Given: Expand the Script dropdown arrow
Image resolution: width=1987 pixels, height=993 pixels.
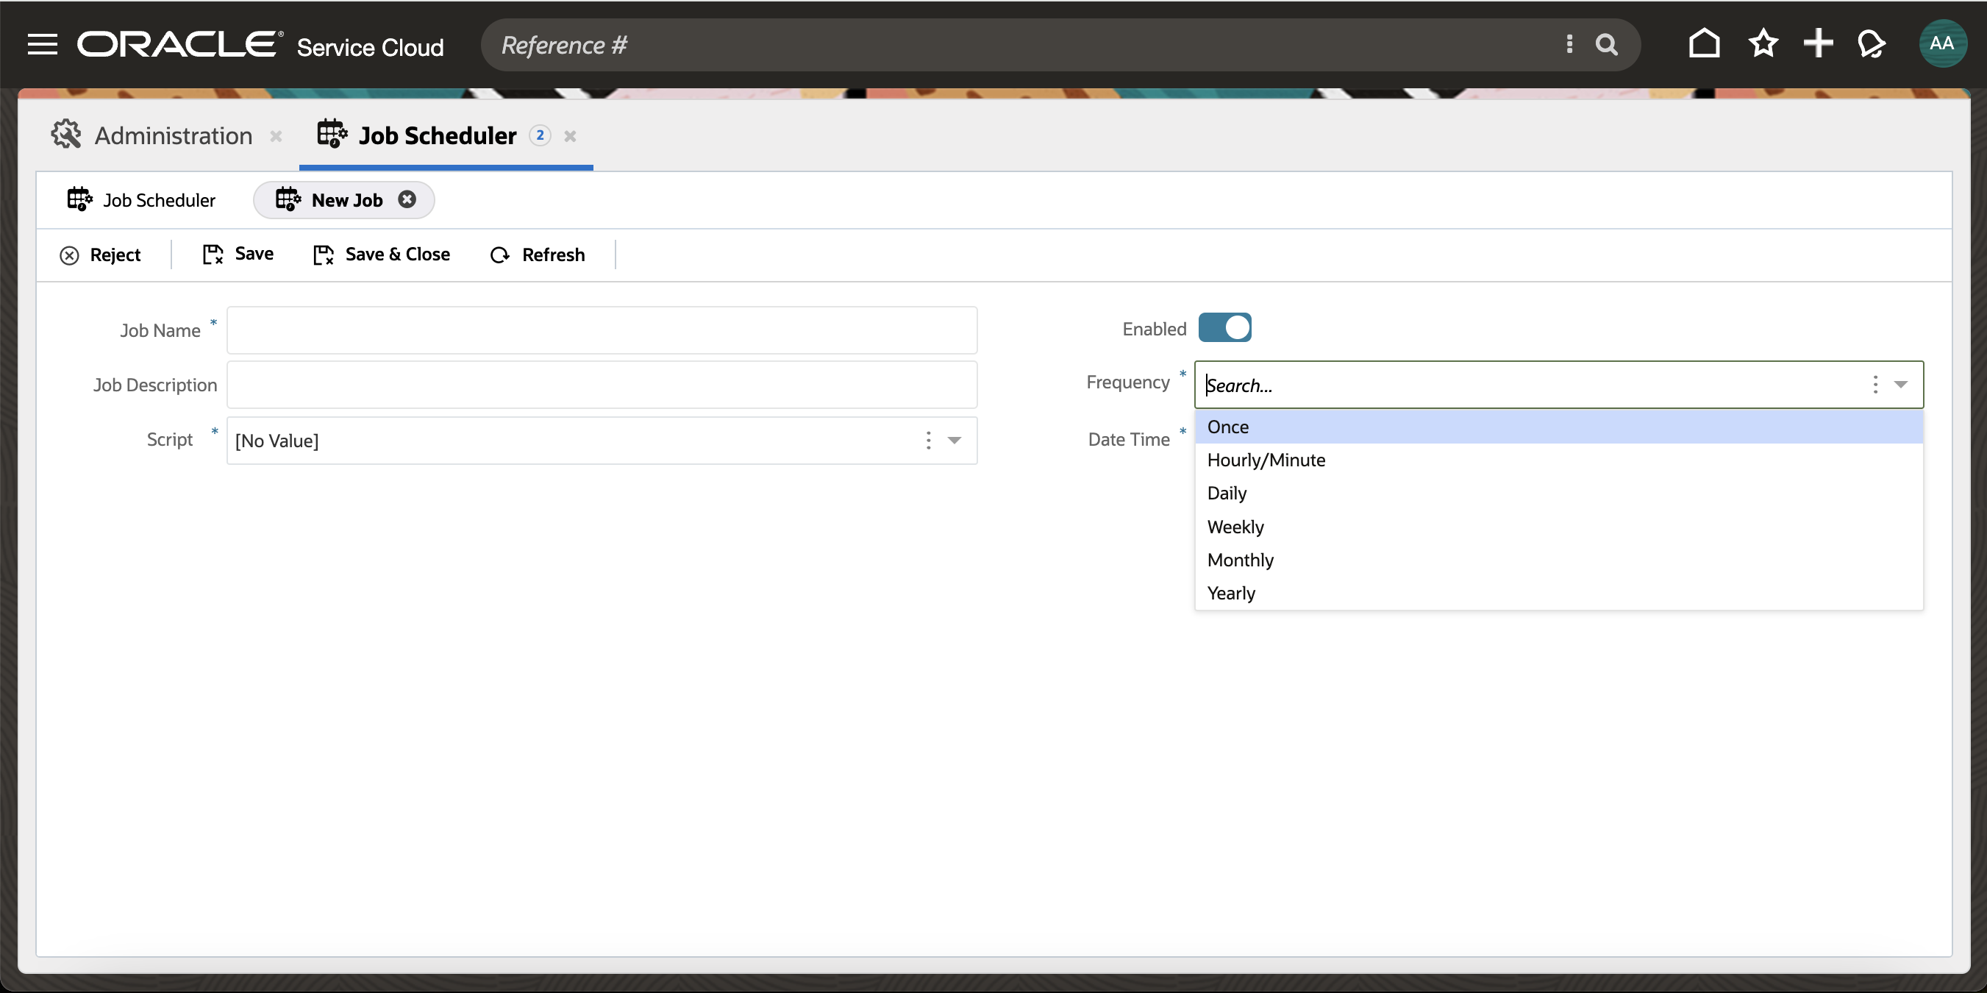Looking at the screenshot, I should coord(955,441).
